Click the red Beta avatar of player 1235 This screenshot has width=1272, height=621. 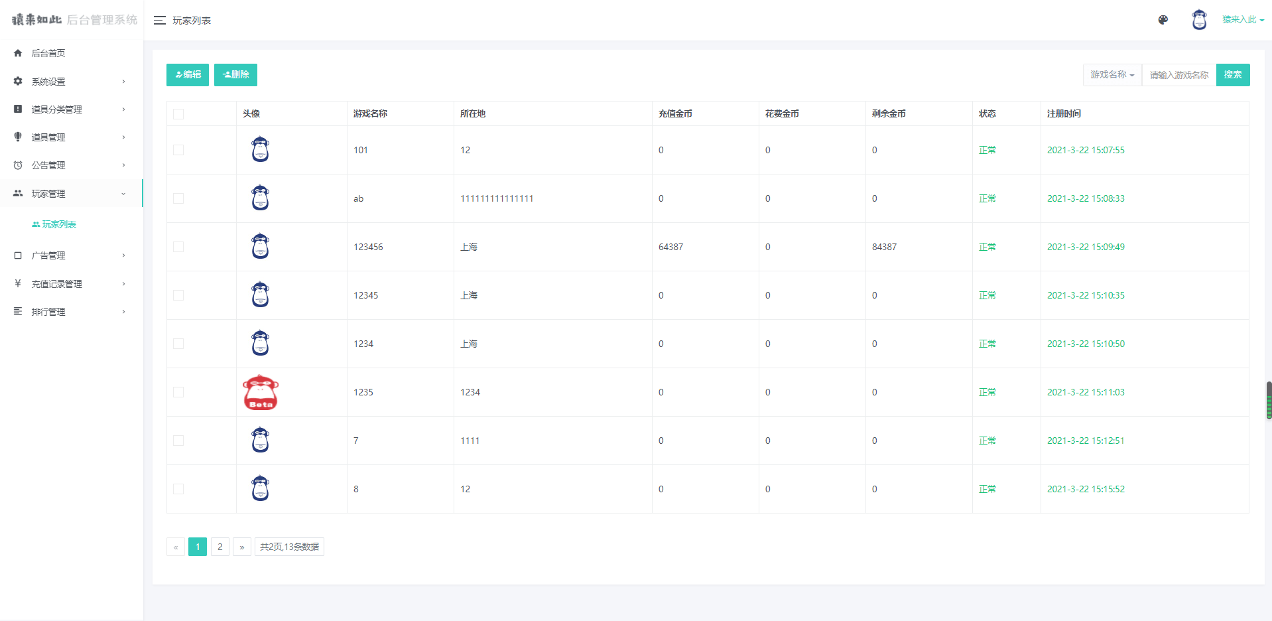click(261, 392)
